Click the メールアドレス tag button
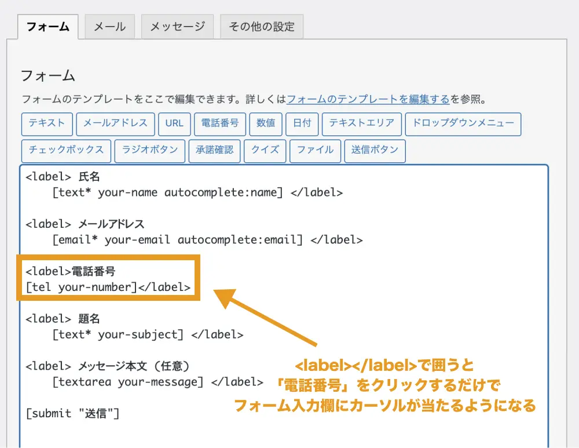The width and height of the screenshot is (579, 448). 115,123
